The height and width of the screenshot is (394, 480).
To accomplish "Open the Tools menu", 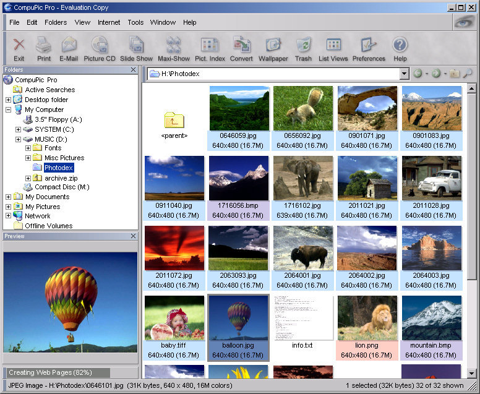I will tap(135, 22).
